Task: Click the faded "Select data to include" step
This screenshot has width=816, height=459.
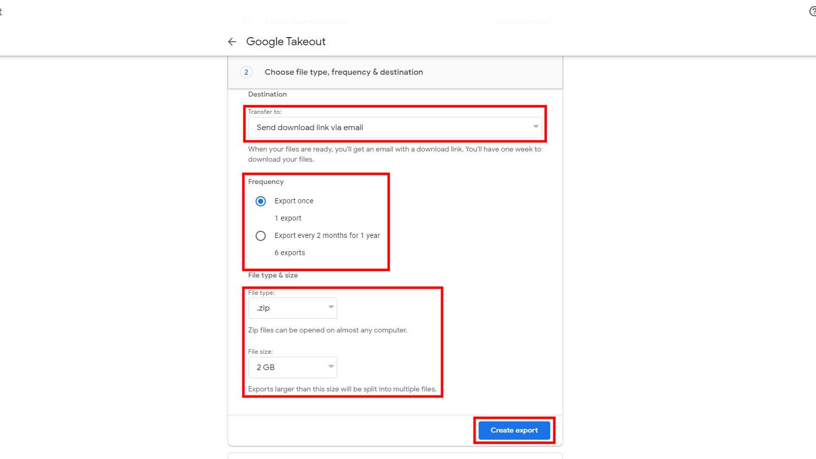Action: click(306, 22)
